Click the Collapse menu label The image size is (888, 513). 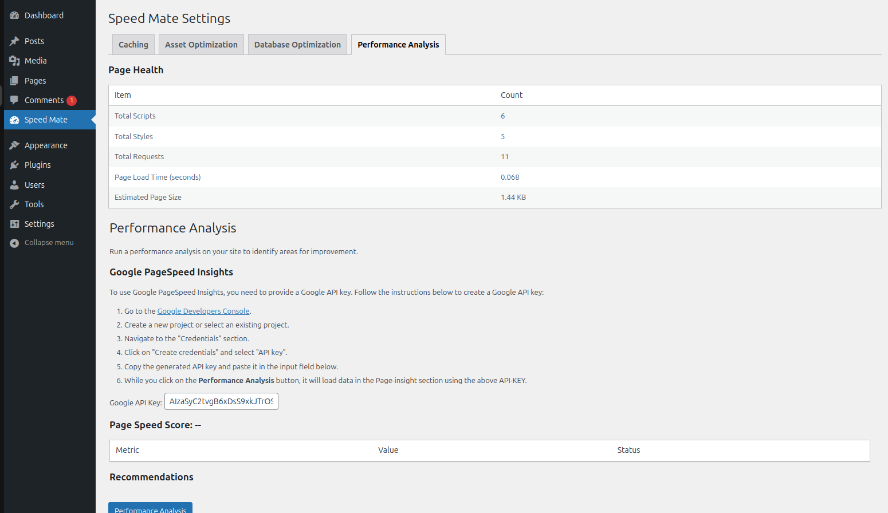(49, 243)
